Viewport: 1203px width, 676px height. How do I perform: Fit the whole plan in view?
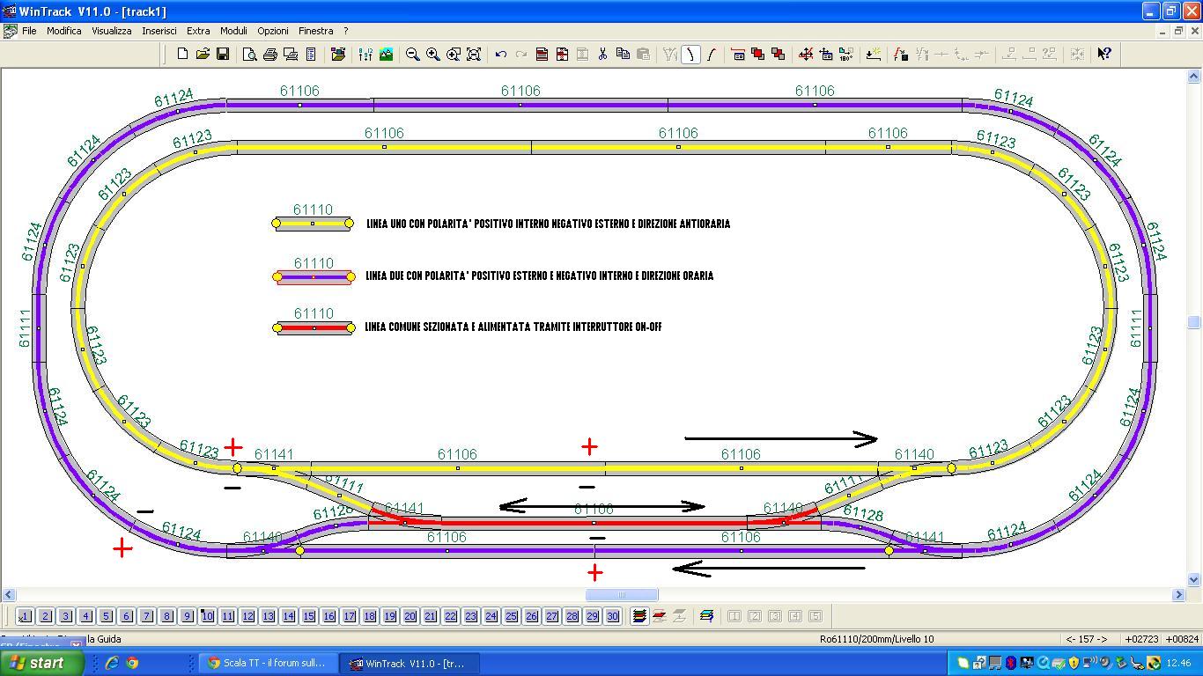pos(473,54)
